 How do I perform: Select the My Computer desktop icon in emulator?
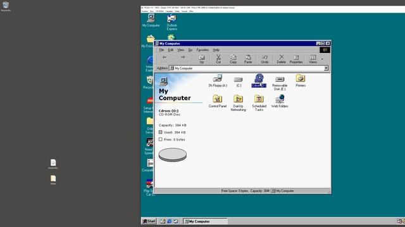(151, 20)
